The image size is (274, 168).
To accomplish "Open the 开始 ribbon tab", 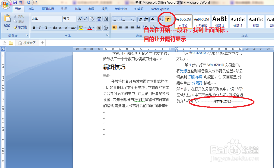I will click(18, 9).
